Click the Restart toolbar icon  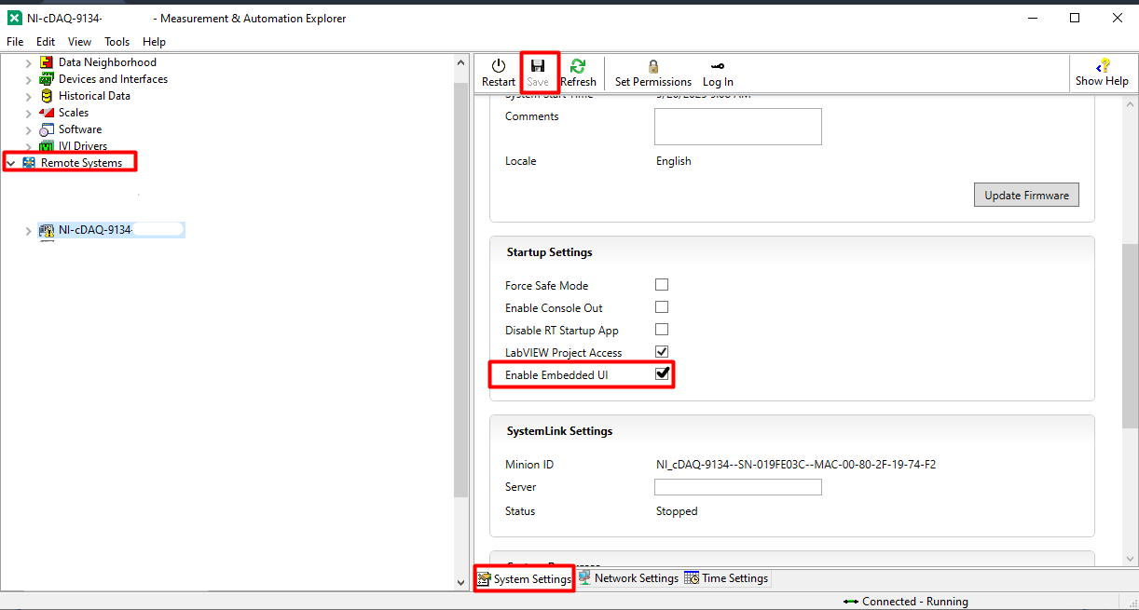pos(499,65)
